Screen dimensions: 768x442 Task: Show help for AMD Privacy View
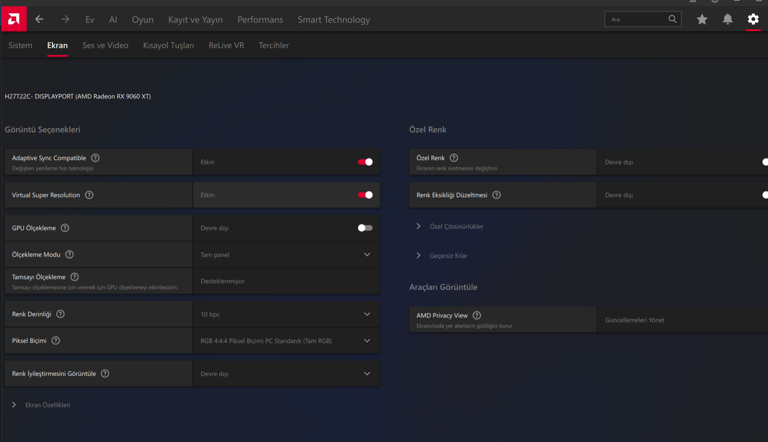[477, 316]
